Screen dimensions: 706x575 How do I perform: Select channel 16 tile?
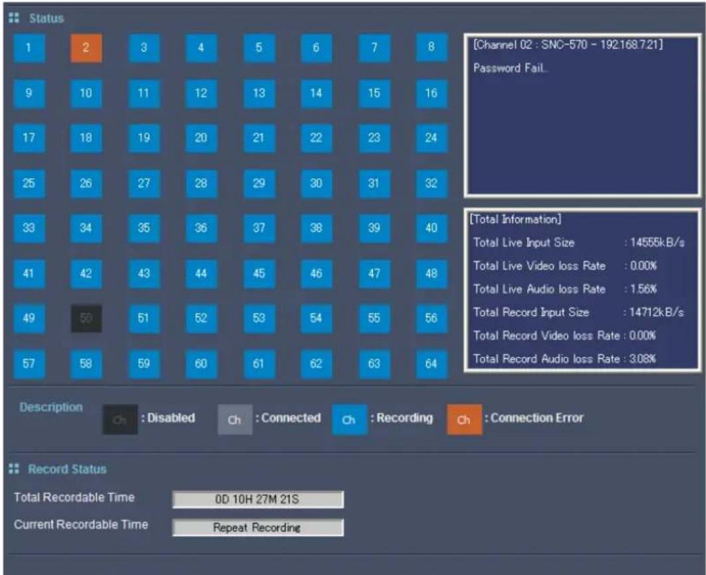(x=431, y=93)
